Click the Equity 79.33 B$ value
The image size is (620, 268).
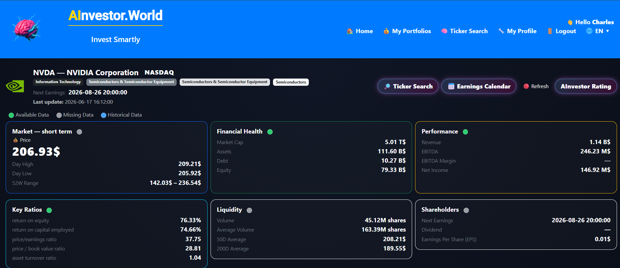pyautogui.click(x=393, y=170)
